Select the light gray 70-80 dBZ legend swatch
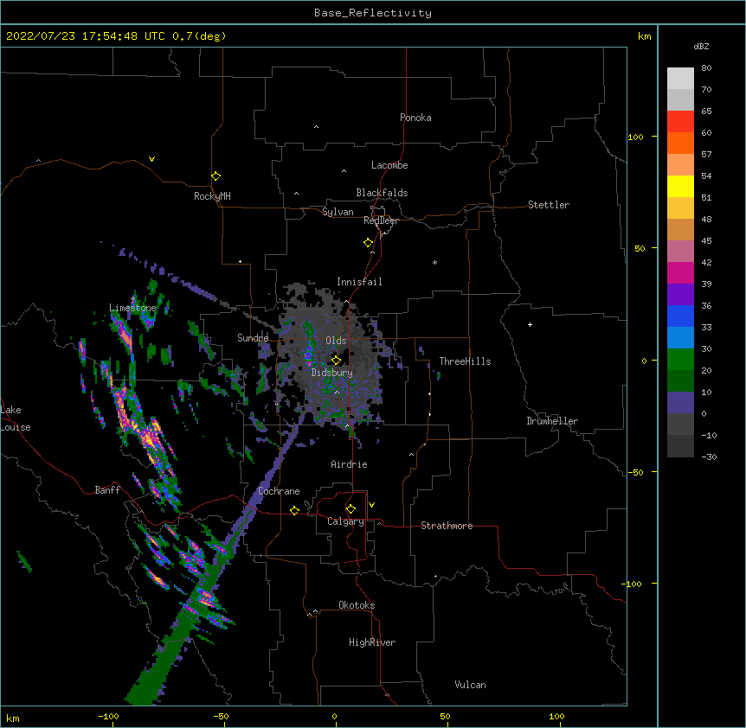This screenshot has width=746, height=728. click(x=680, y=78)
